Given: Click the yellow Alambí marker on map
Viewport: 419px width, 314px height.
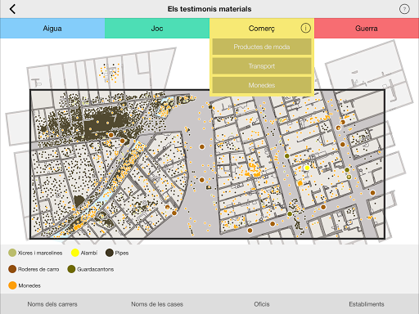Looking at the screenshot, I should point(307,168).
